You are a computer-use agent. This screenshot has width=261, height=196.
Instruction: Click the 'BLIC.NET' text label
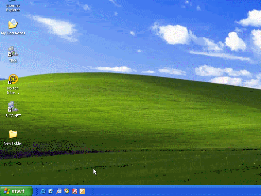tap(13, 116)
